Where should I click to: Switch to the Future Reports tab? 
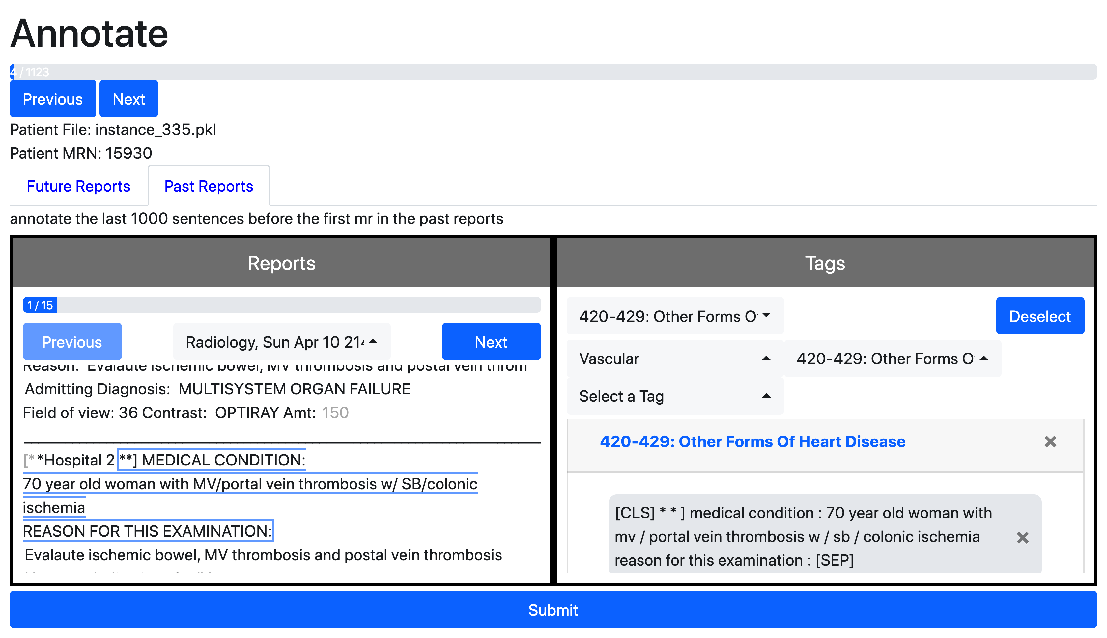[78, 186]
